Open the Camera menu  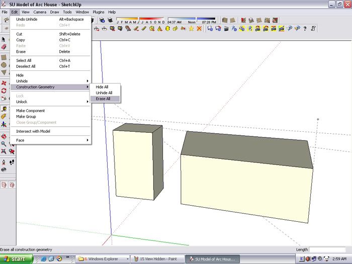(x=40, y=12)
